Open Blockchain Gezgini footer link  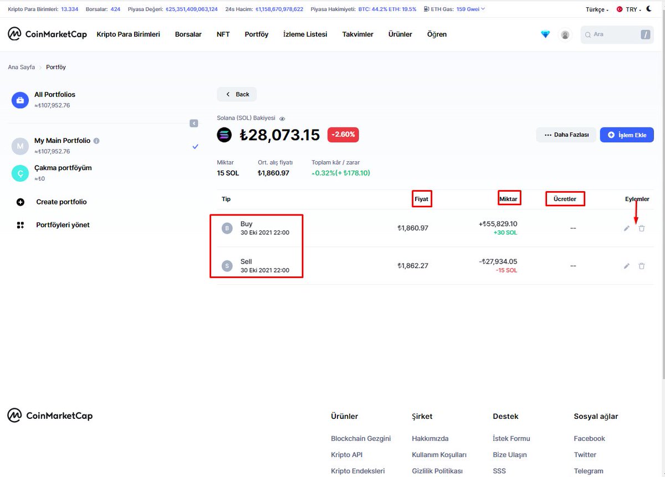[361, 438]
